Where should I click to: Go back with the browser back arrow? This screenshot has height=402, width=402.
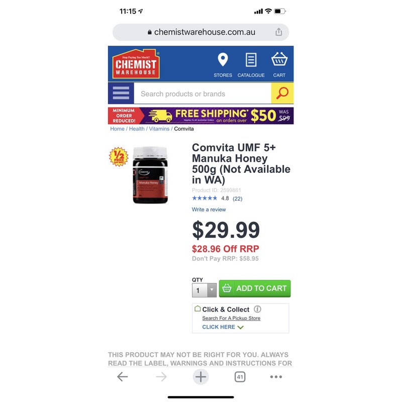pos(122,376)
